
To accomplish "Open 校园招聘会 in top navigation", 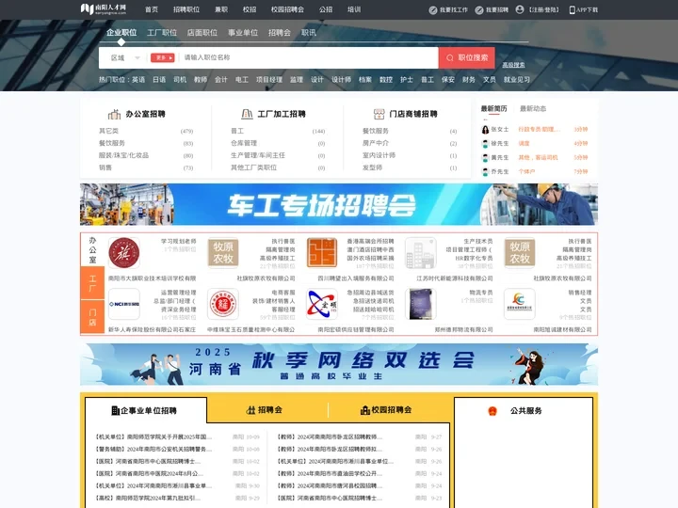I will point(287,9).
